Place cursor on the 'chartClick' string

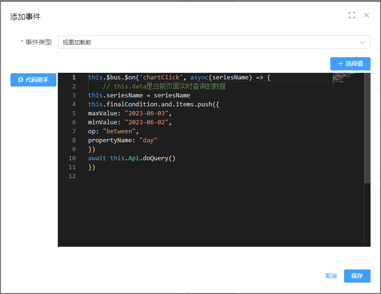click(161, 78)
